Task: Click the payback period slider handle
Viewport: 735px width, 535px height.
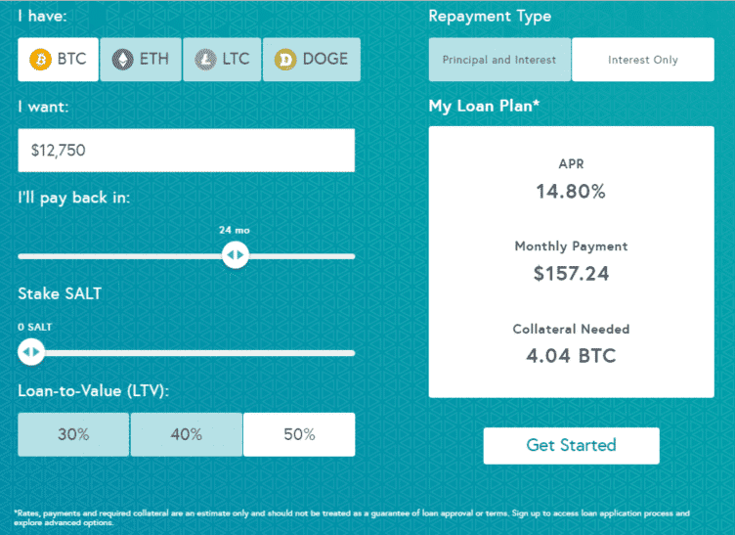Action: click(x=235, y=256)
